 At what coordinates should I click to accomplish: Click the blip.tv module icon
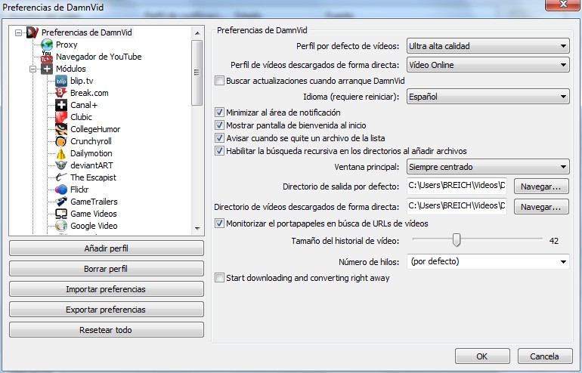pos(61,81)
